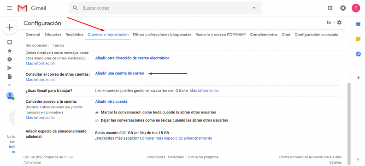
Task: Open Starred messages star icon
Action: 10,51
